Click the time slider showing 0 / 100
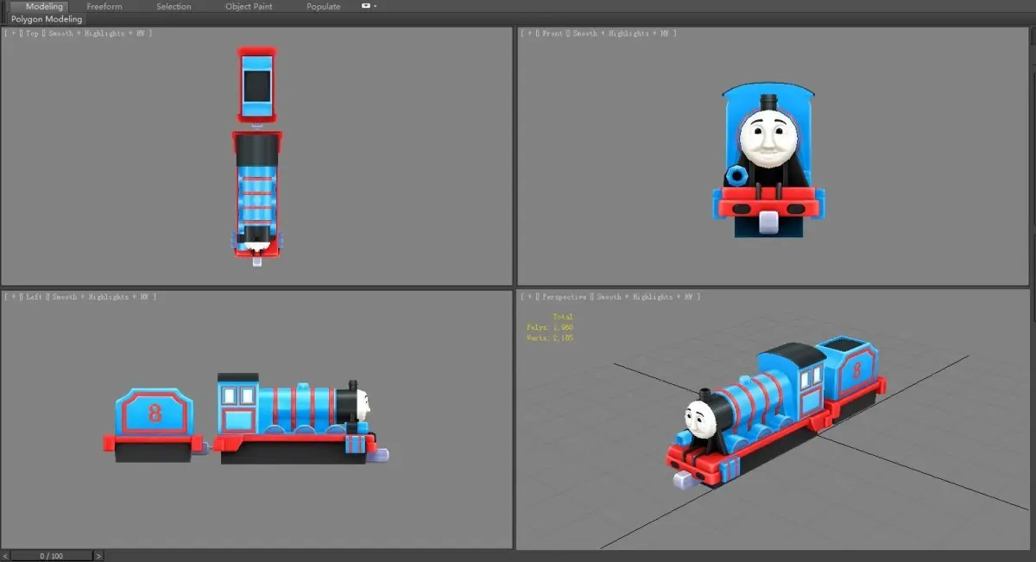 [x=51, y=556]
